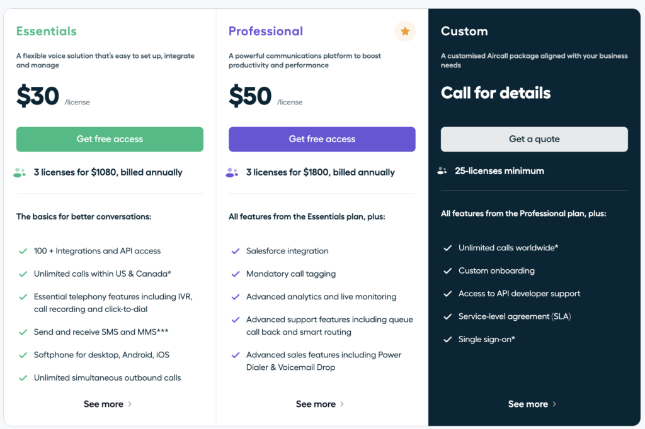Viewport: 645px width, 429px height.
Task: Click checkmark beside 100+ Integrations and API access
Action: point(23,251)
